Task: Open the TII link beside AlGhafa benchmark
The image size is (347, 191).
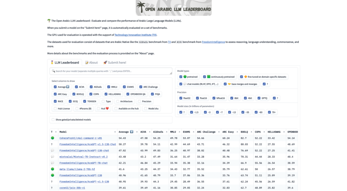Action: pyautogui.click(x=169, y=42)
